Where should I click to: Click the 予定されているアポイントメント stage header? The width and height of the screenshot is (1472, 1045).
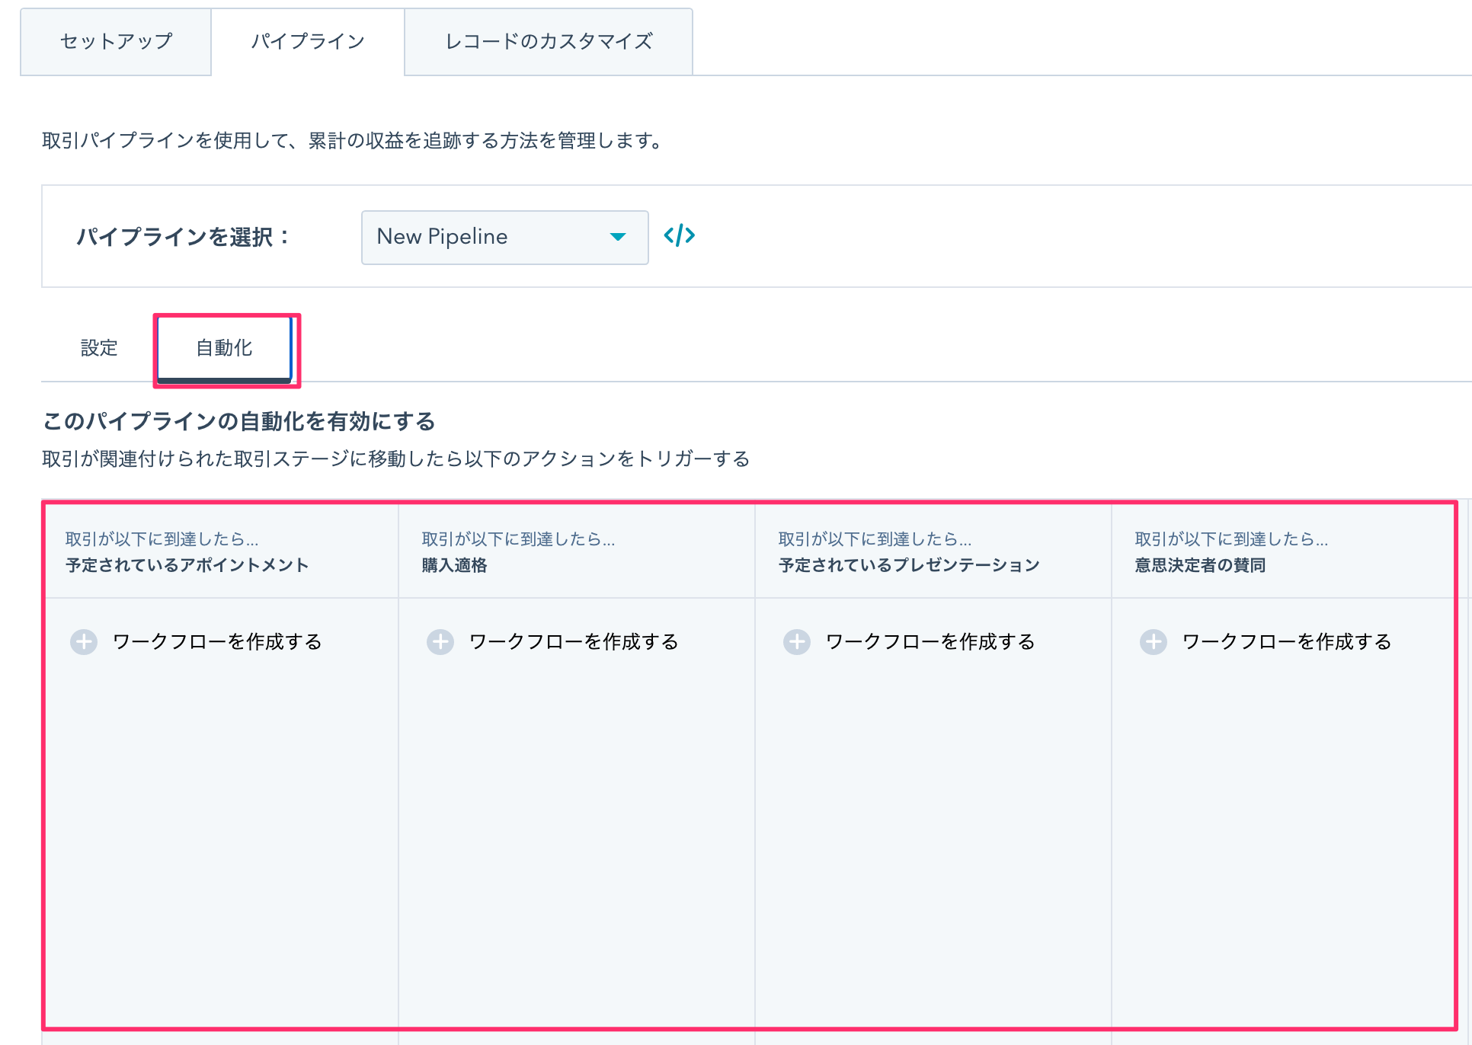click(x=187, y=565)
